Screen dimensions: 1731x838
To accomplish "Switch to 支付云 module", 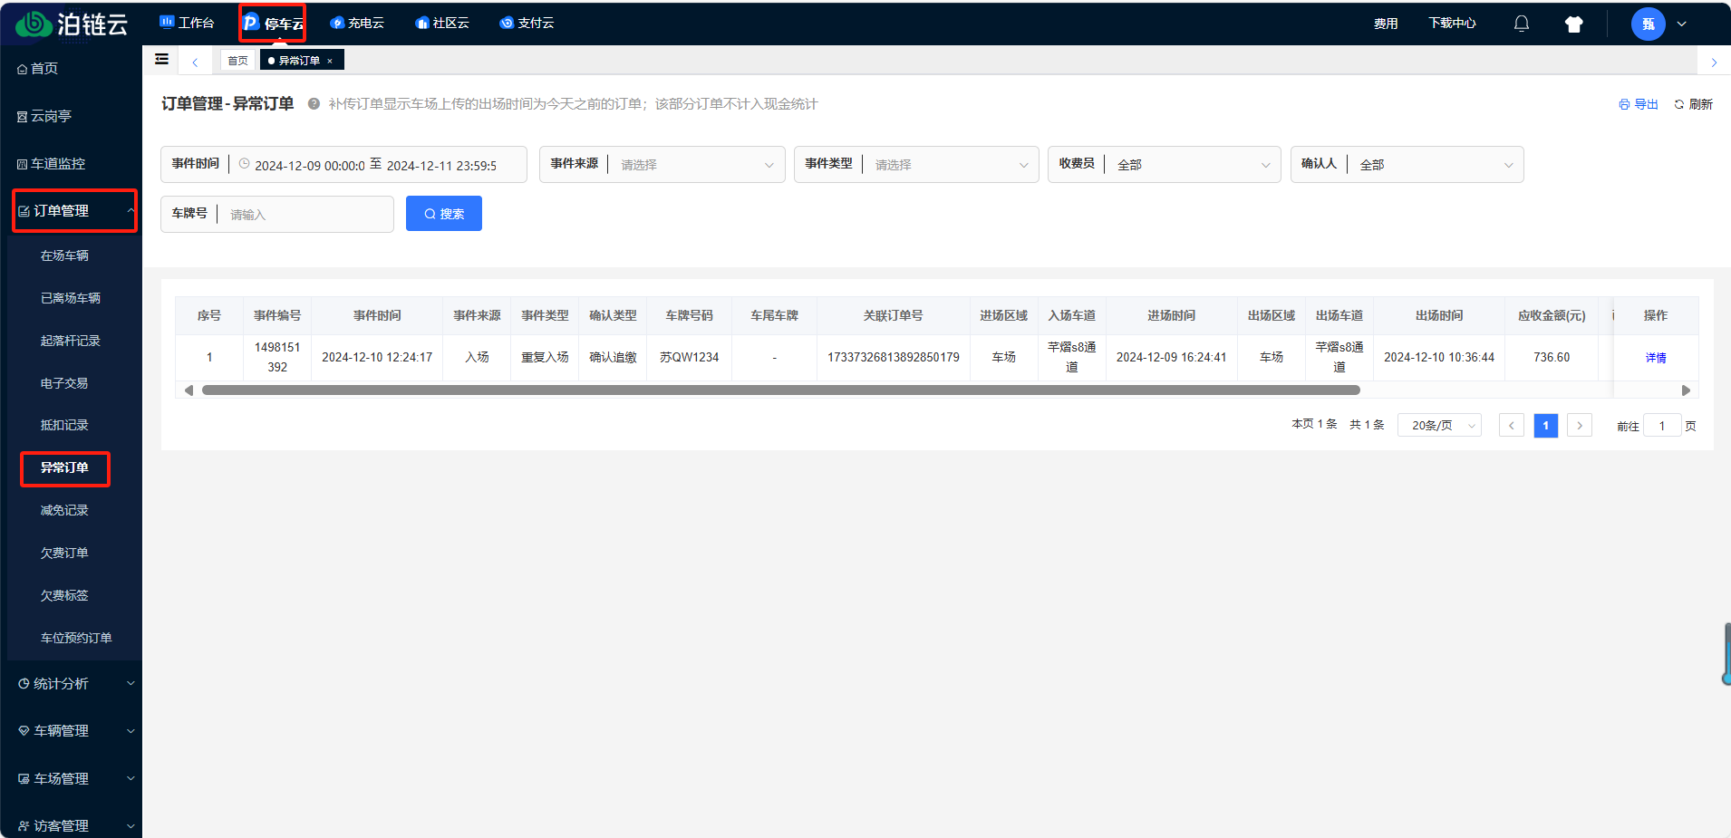I will [x=527, y=23].
